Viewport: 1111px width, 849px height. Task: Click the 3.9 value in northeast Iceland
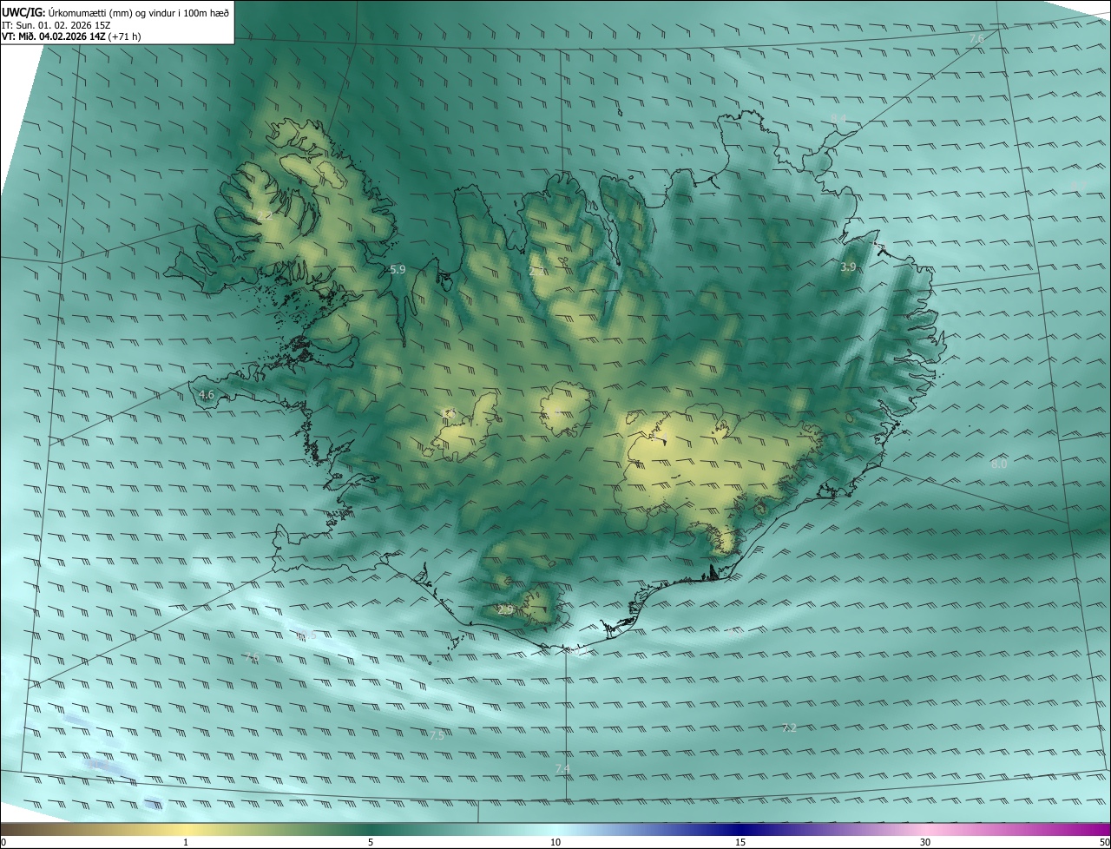[848, 267]
